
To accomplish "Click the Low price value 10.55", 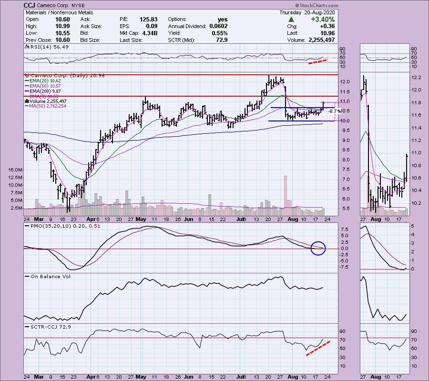I will click(62, 33).
